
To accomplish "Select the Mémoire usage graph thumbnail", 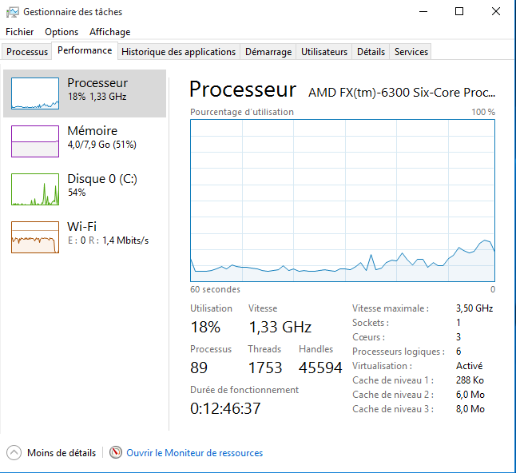I will point(35,141).
